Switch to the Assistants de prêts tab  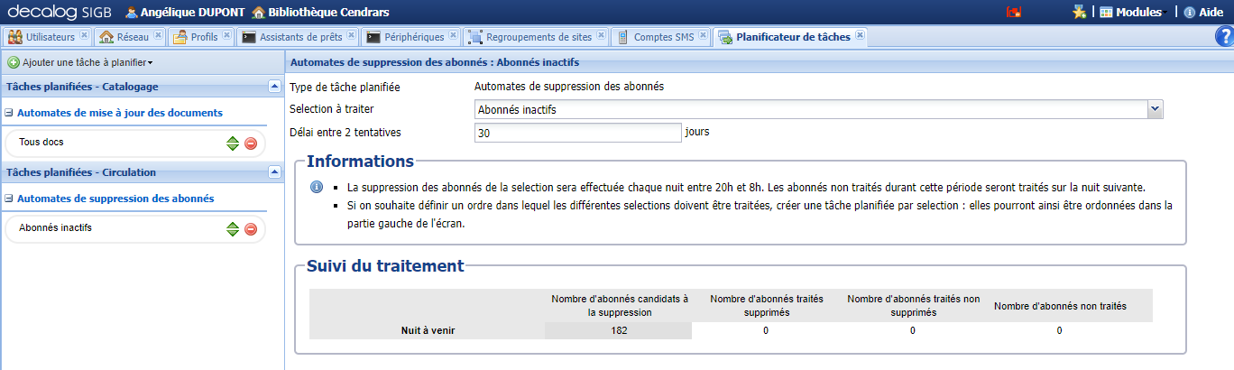point(299,37)
